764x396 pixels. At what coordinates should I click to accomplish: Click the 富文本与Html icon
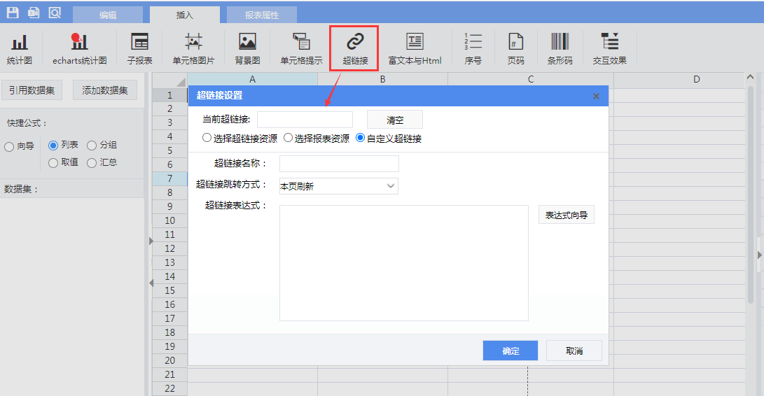[415, 48]
